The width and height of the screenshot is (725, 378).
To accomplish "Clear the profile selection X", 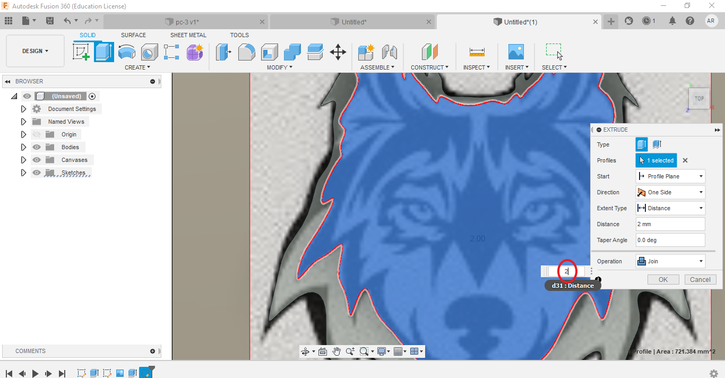I will 685,160.
